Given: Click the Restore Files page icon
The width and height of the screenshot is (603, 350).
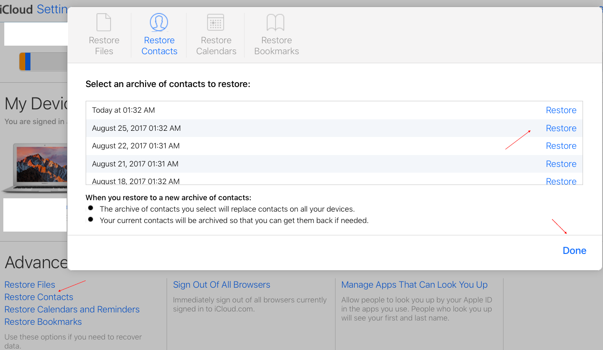Looking at the screenshot, I should pyautogui.click(x=104, y=22).
